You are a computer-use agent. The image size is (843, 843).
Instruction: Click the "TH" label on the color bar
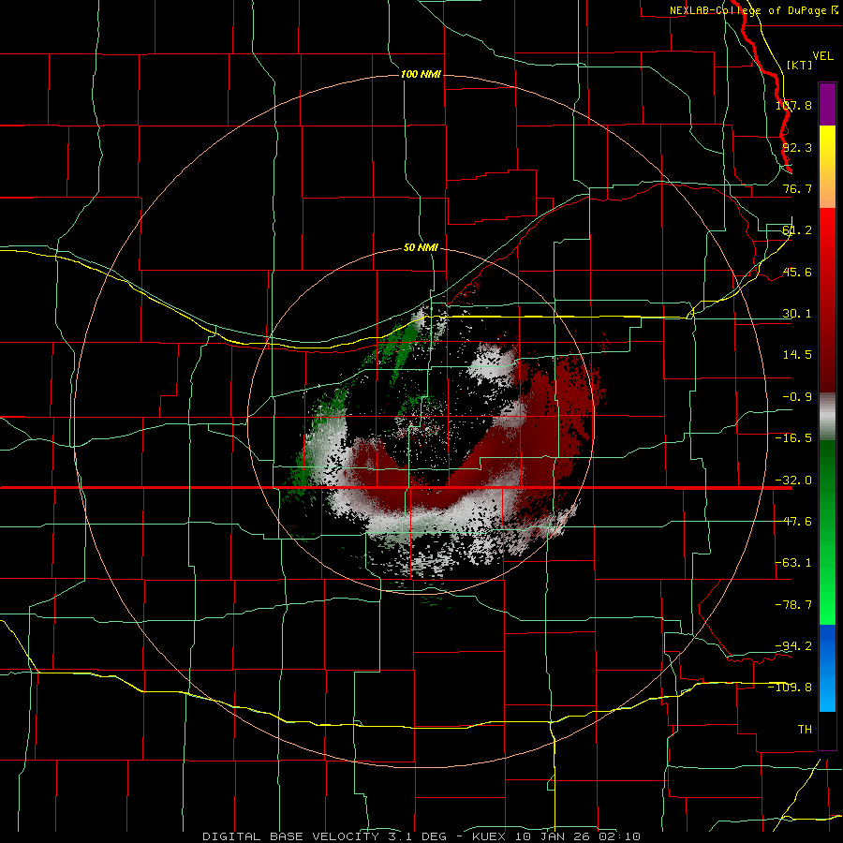pyautogui.click(x=805, y=729)
